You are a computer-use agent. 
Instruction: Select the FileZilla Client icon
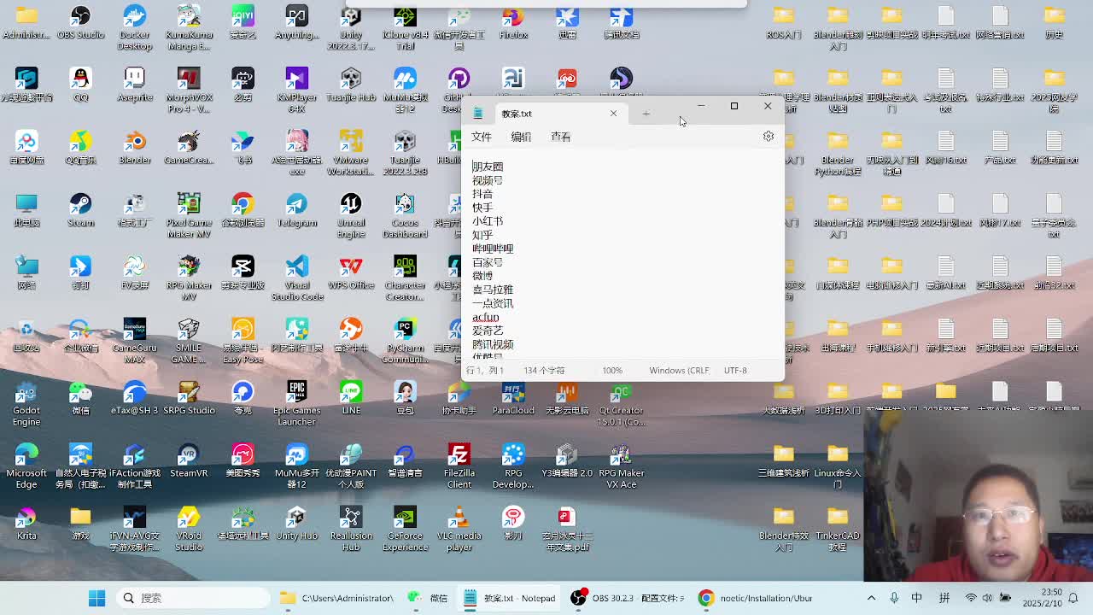click(x=459, y=465)
